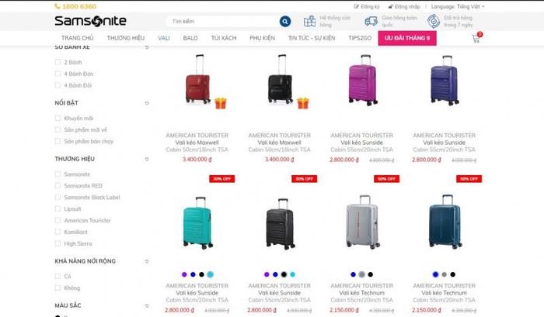The height and width of the screenshot is (317, 544).
Task: Click the nationwide delivery truck icon
Action: point(371,21)
